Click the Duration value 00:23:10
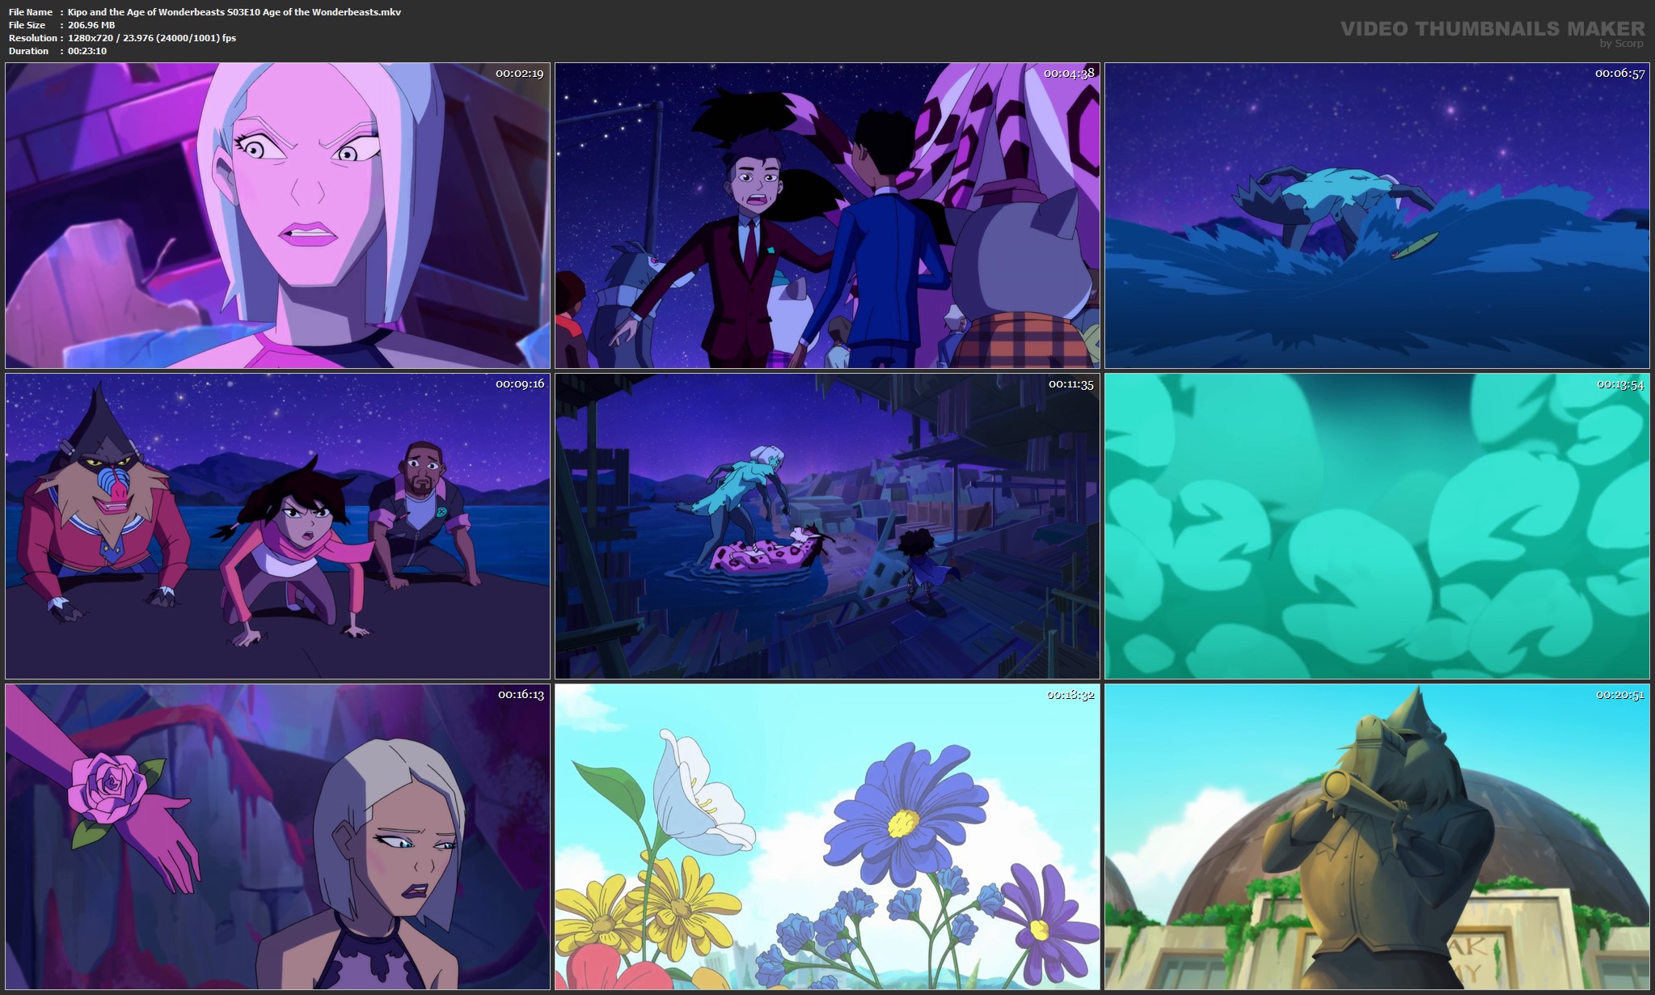 pyautogui.click(x=87, y=51)
